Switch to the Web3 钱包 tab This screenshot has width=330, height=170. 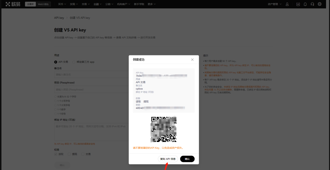click(x=43, y=4)
